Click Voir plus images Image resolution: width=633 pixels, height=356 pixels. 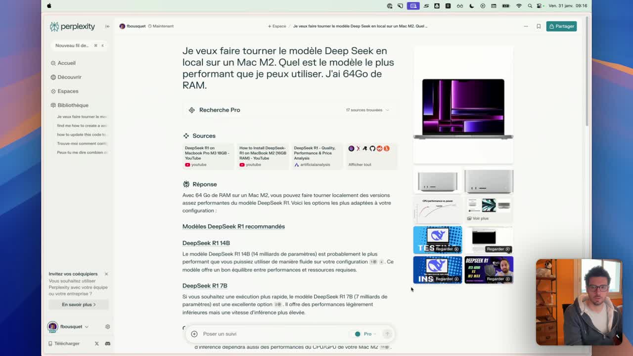coord(478,218)
